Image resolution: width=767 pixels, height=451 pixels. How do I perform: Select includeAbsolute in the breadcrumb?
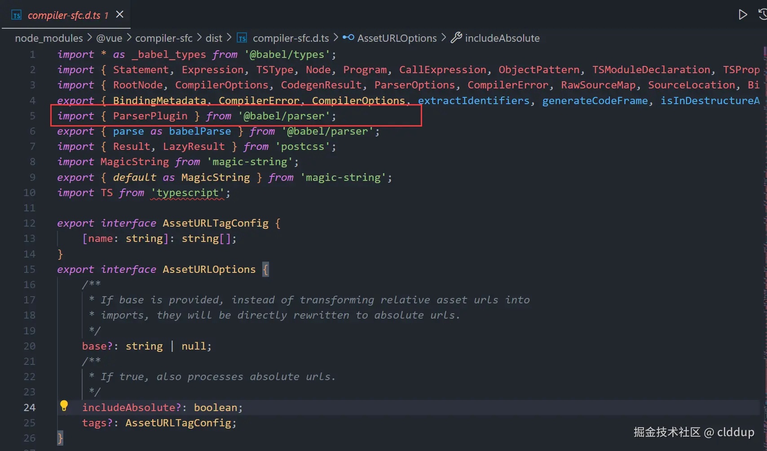point(502,38)
